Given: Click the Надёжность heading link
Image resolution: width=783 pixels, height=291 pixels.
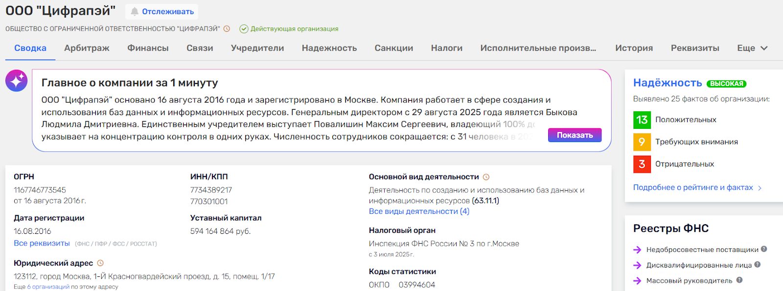Looking at the screenshot, I should [668, 83].
